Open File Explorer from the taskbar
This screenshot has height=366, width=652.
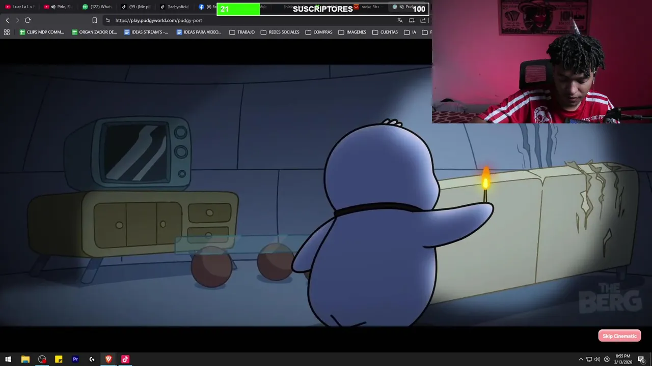pyautogui.click(x=25, y=359)
